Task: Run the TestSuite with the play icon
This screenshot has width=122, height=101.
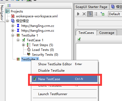Action: [x=78, y=14]
